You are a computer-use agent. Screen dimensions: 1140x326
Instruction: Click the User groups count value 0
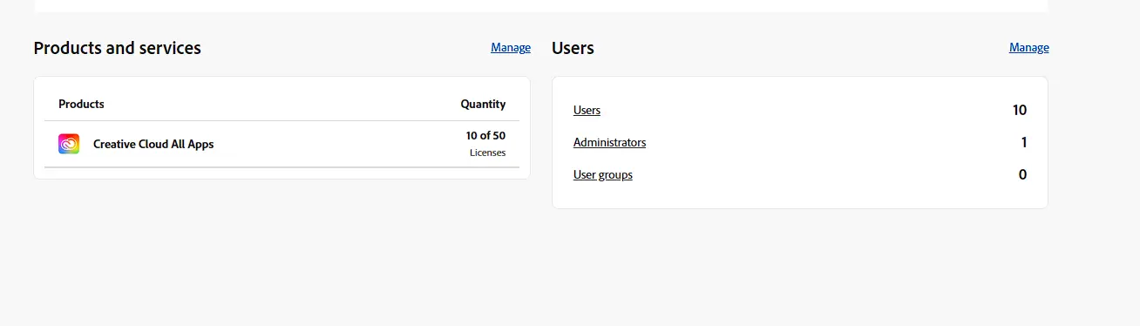pyautogui.click(x=1022, y=174)
